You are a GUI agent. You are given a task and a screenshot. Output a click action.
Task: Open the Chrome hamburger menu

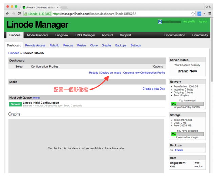click(210, 14)
